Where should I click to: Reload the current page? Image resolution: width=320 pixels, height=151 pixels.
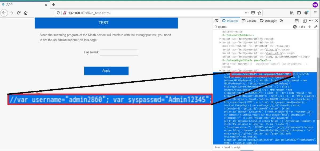(19, 13)
